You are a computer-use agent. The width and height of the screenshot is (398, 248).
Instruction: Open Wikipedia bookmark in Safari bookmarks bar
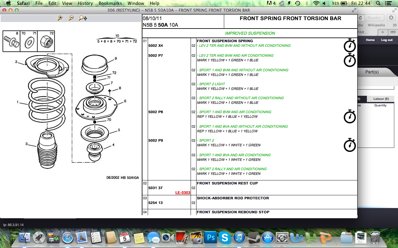(x=376, y=25)
